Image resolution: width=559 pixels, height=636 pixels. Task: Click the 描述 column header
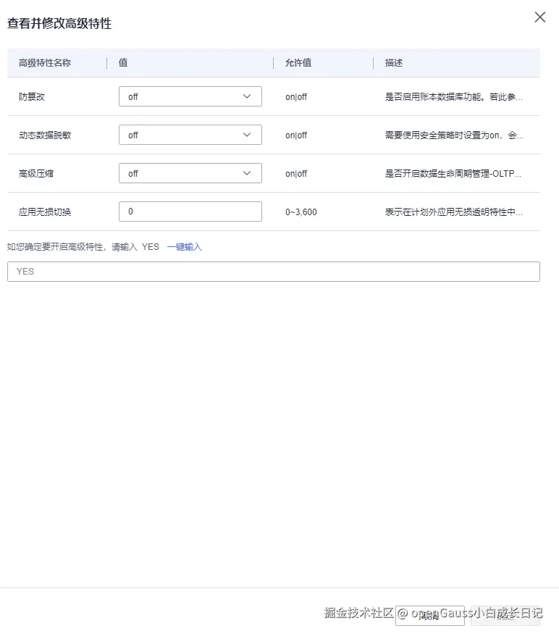tap(394, 63)
